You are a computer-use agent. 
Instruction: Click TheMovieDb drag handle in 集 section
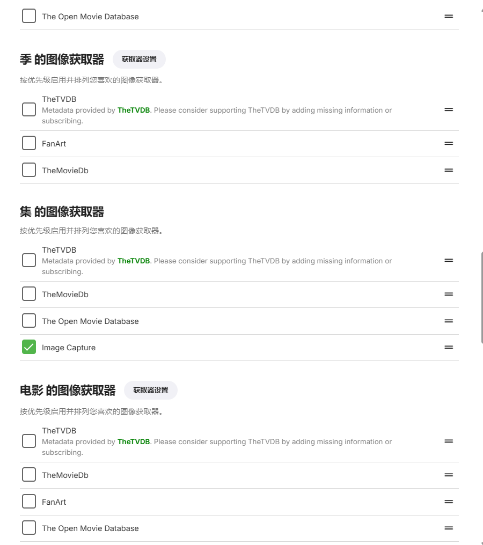pos(449,294)
